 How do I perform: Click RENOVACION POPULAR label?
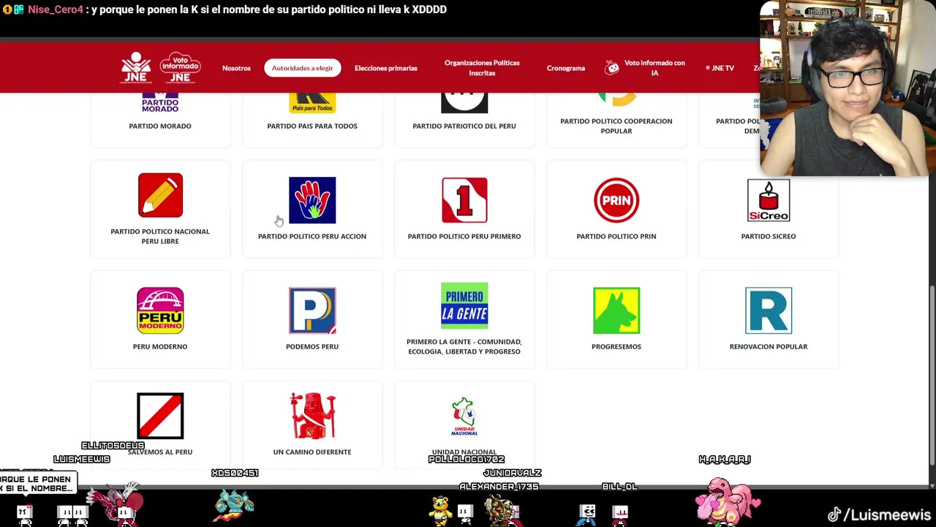point(769,347)
